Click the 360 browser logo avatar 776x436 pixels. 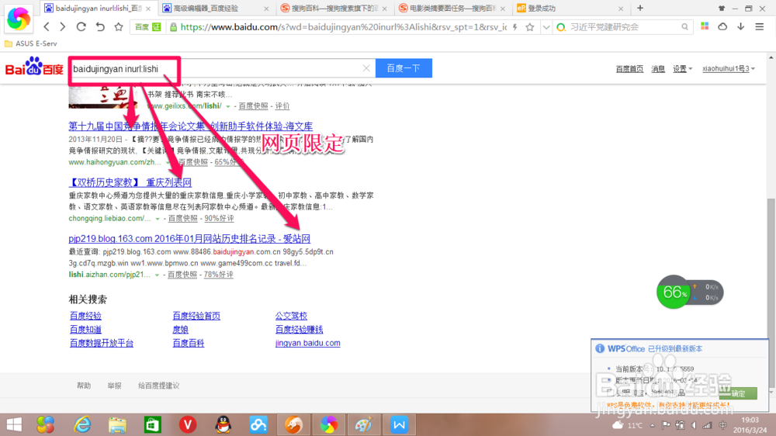coord(19,19)
